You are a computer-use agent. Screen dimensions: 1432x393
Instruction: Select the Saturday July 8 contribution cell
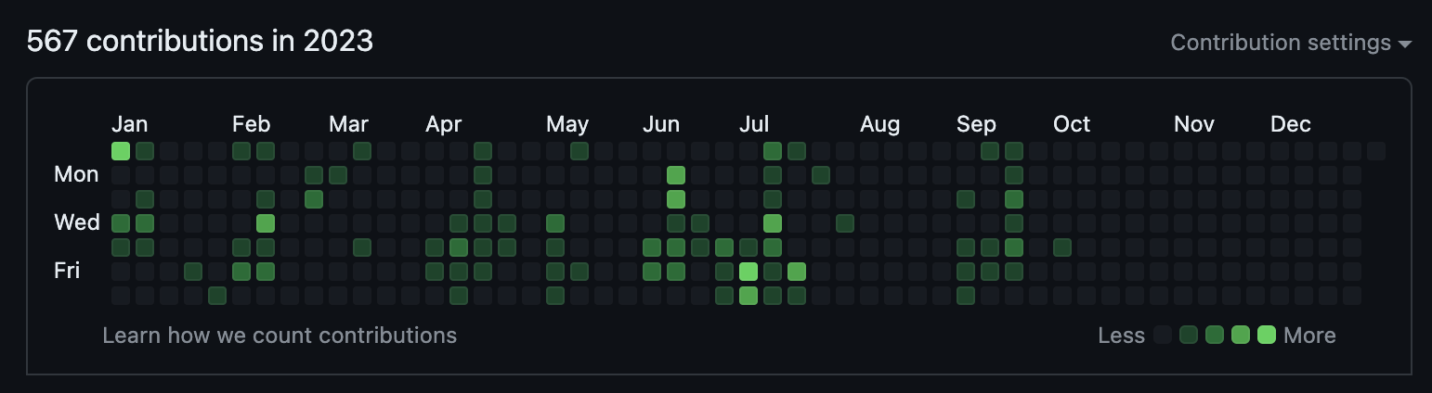(749, 295)
